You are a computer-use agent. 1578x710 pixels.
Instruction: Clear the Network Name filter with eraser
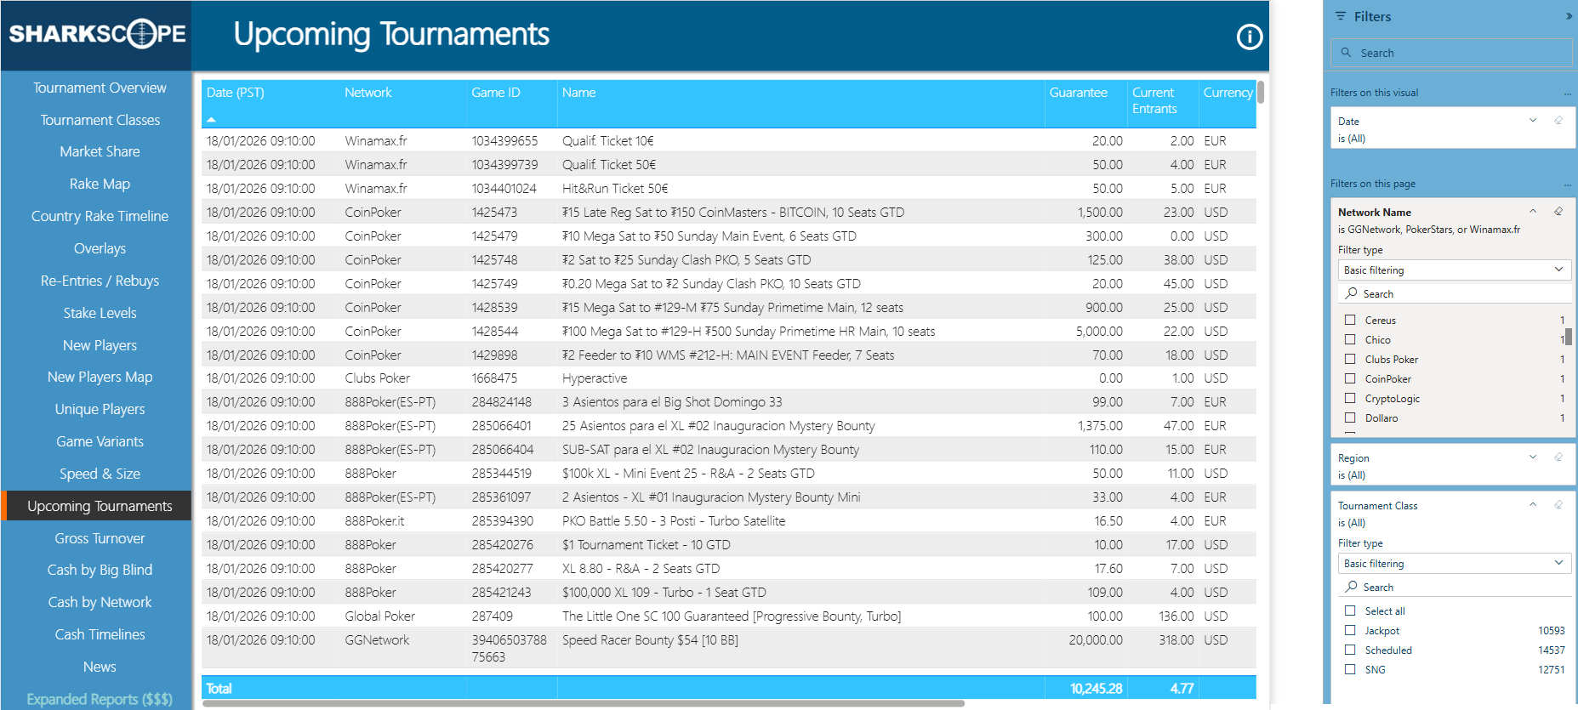pos(1558,212)
